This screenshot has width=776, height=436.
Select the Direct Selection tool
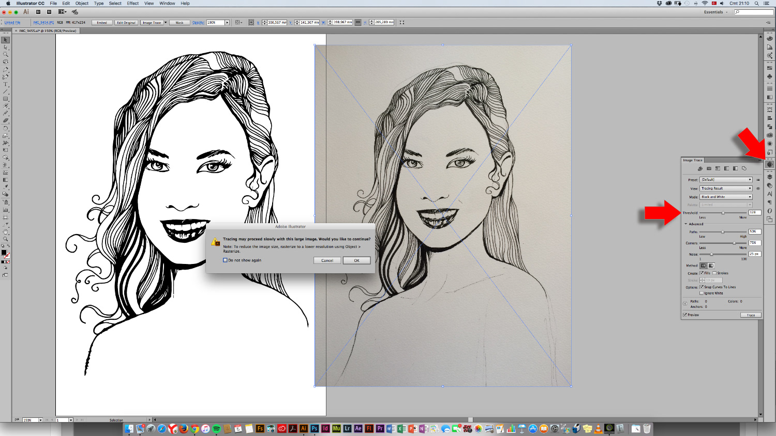[x=6, y=47]
